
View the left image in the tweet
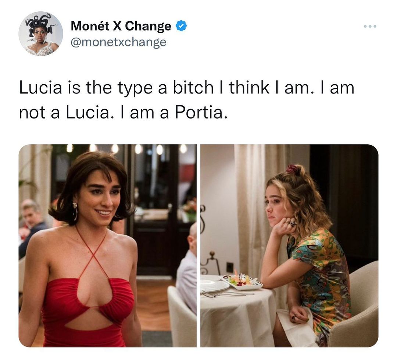point(107,246)
